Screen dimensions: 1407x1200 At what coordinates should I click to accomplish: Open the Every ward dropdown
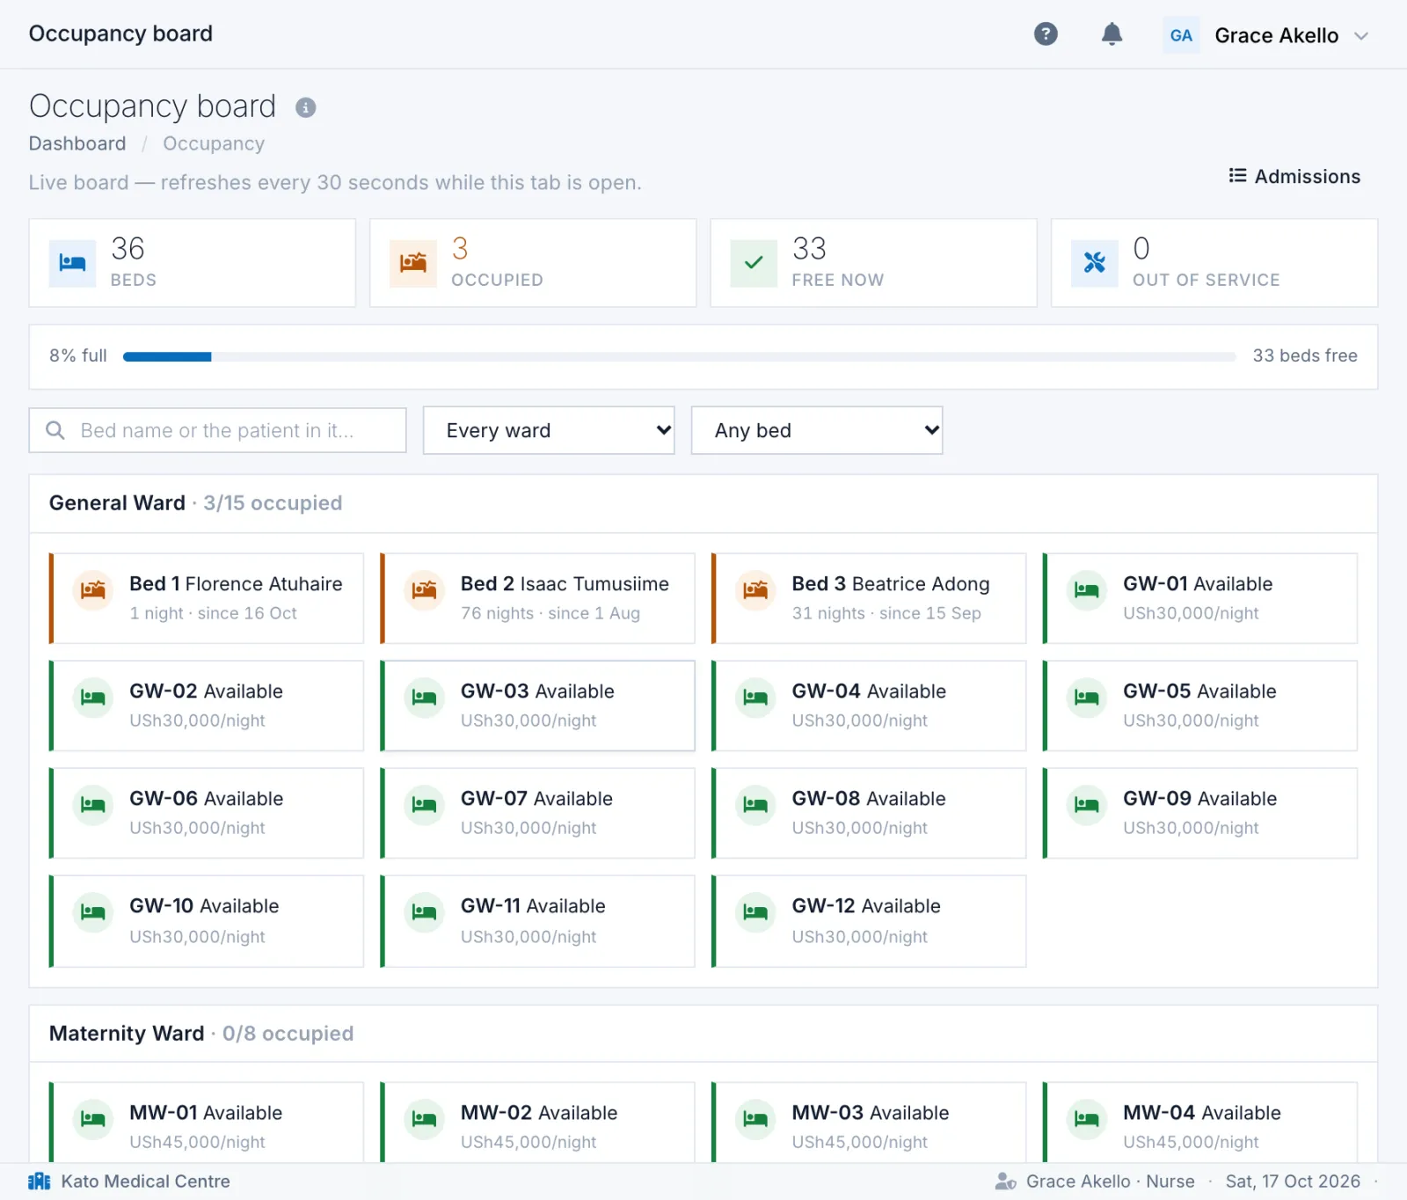point(549,430)
